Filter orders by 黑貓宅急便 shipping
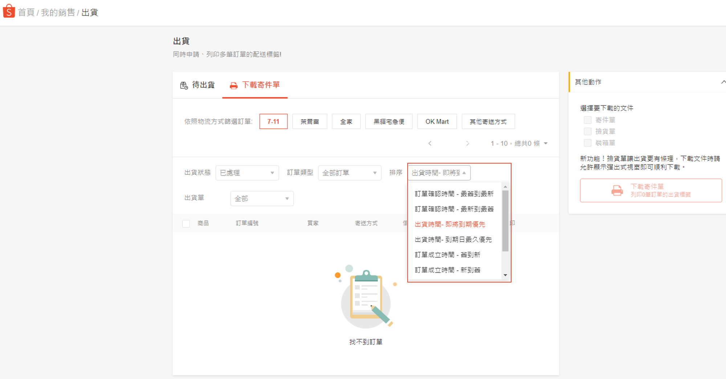Viewport: 726px width, 379px height. 388,121
